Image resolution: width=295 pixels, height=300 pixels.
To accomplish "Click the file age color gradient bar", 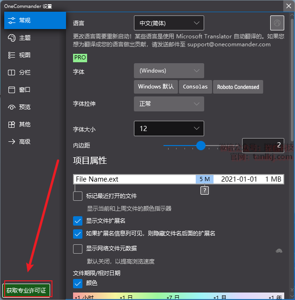I will click(178, 296).
